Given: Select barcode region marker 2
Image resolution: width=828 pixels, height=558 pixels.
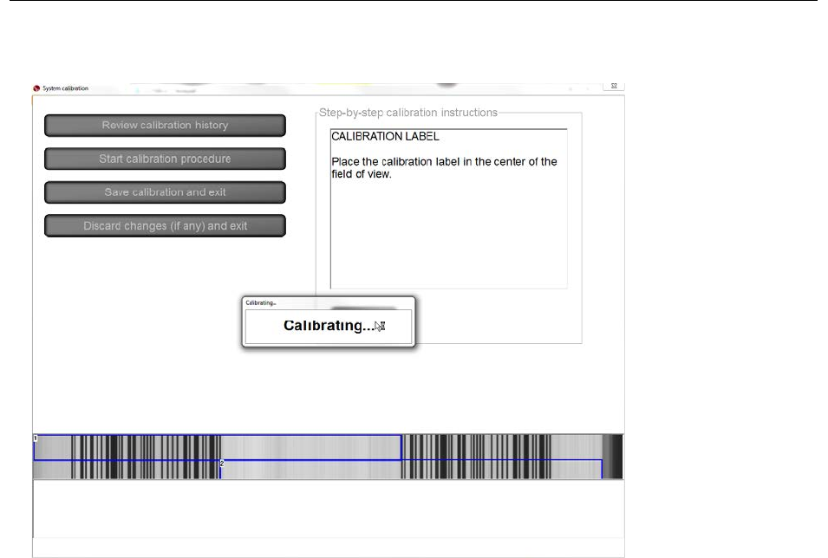Looking at the screenshot, I should pyautogui.click(x=222, y=464).
